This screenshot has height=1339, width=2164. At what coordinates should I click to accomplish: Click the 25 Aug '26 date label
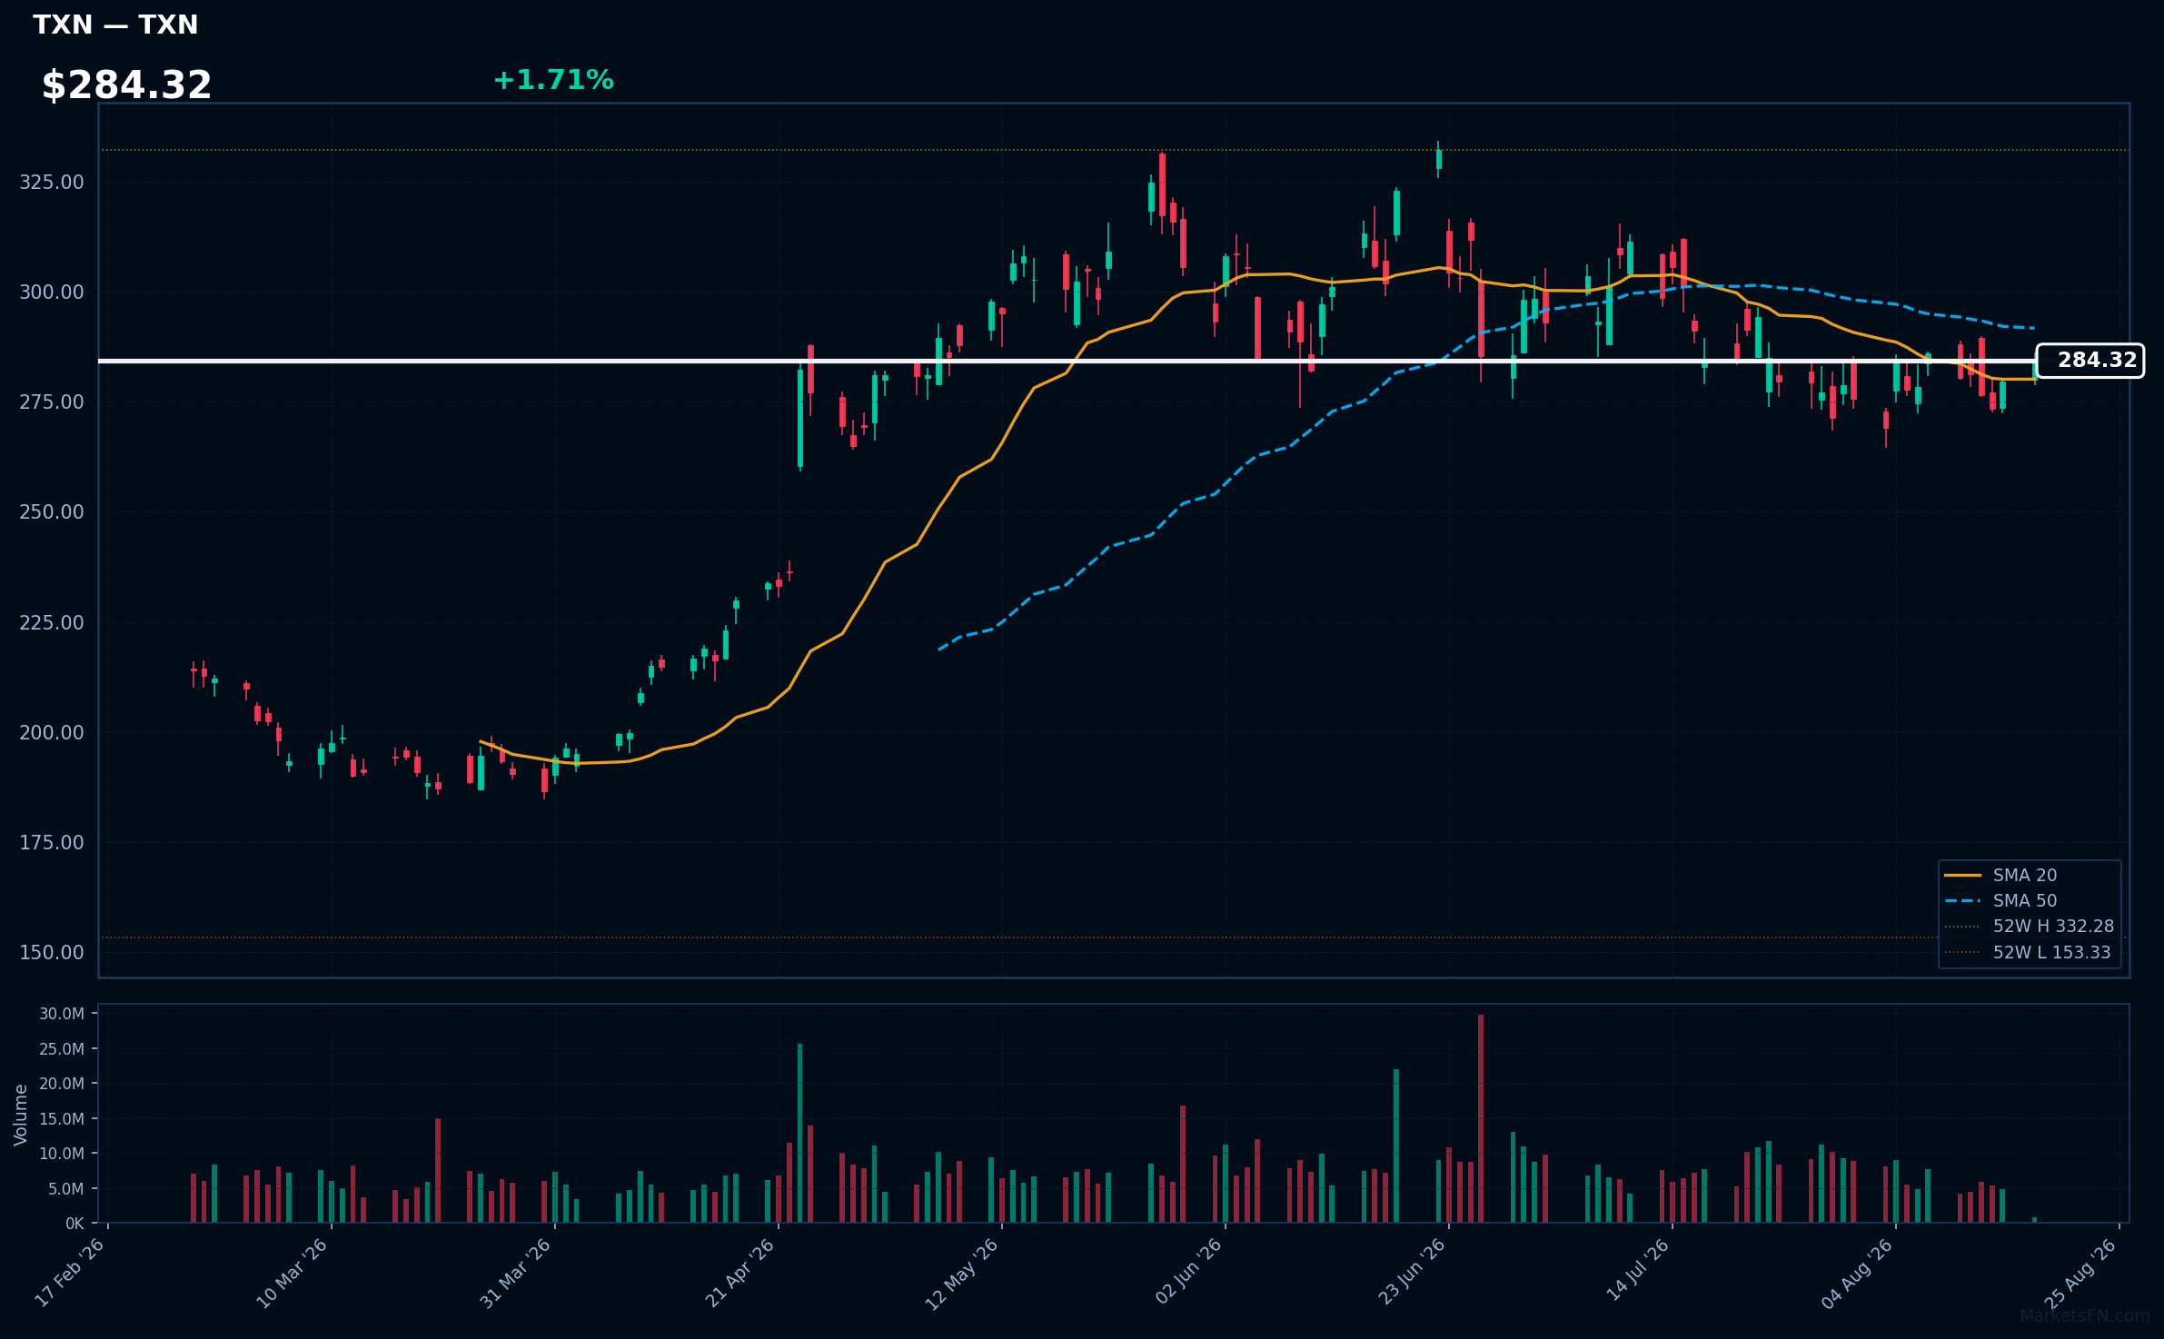pos(2080,1273)
